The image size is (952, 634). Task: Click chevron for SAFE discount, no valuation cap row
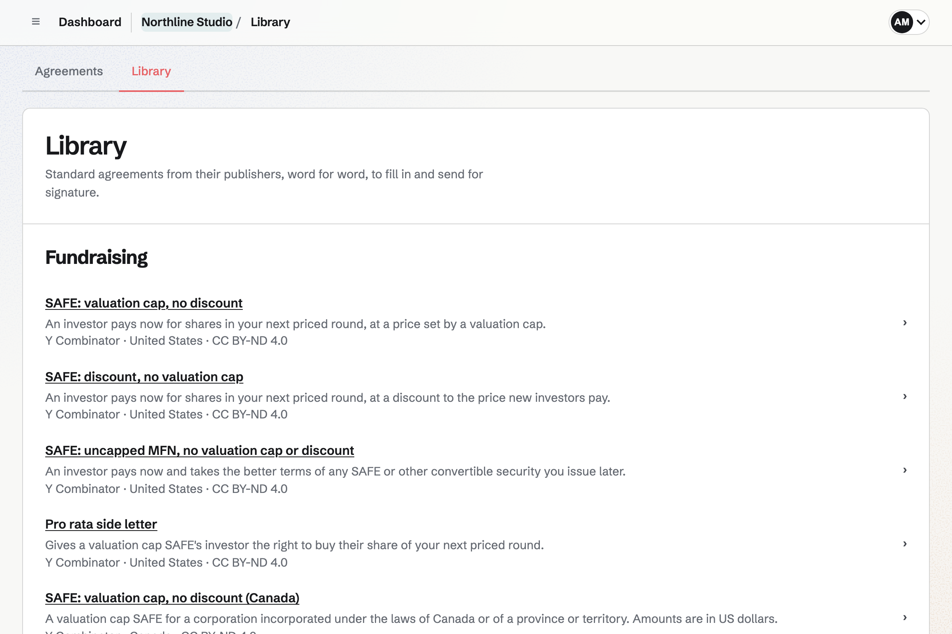coord(905,396)
